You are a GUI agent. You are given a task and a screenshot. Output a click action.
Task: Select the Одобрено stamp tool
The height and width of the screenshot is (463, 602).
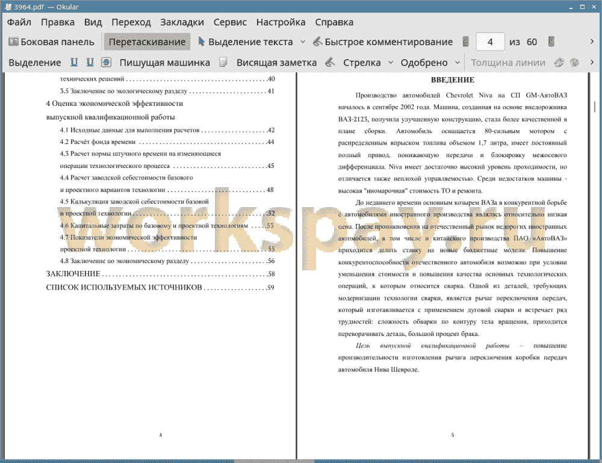point(424,63)
